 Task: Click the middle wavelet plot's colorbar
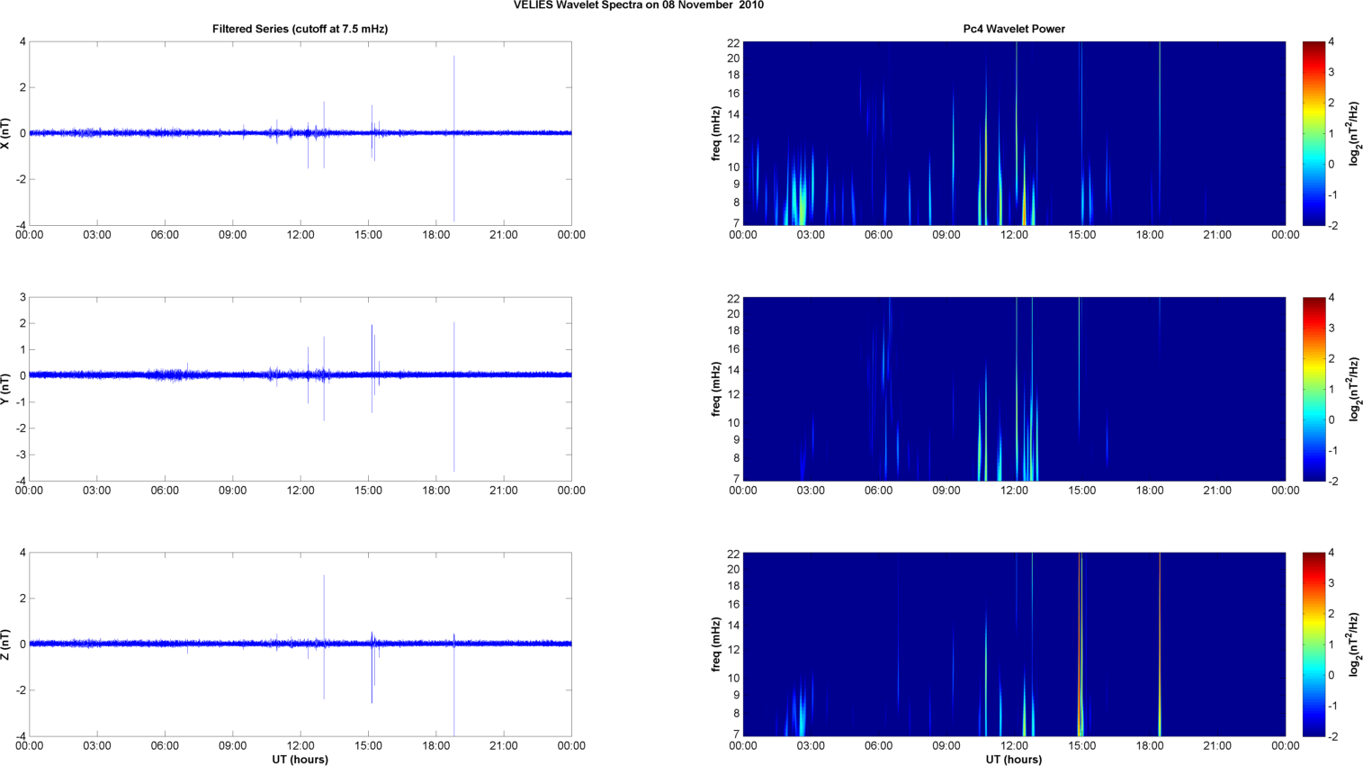click(1314, 389)
